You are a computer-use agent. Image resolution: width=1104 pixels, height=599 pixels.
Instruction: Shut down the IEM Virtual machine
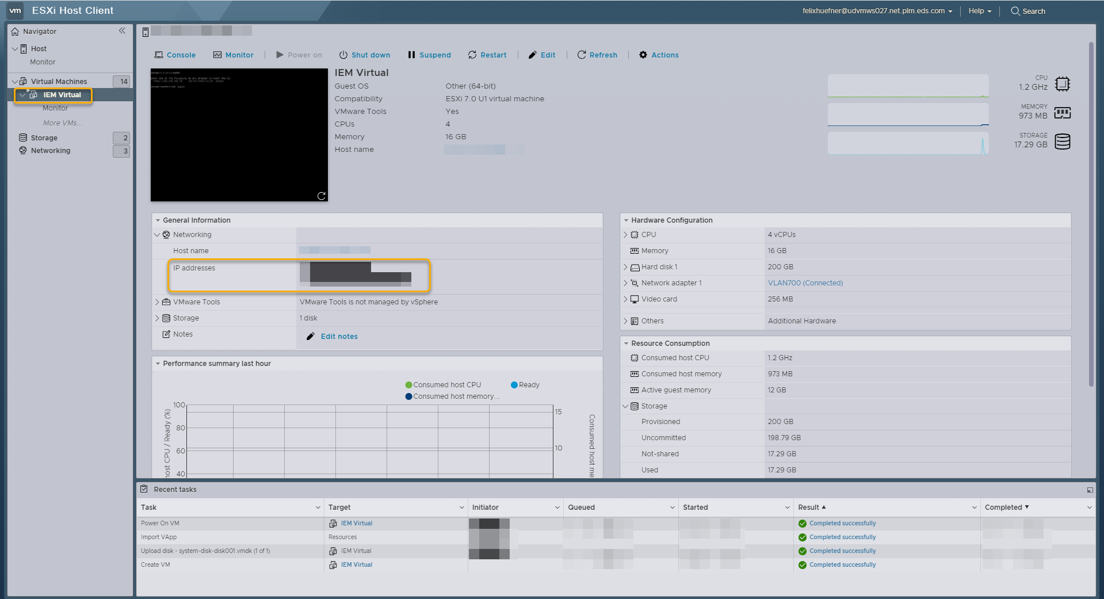365,55
